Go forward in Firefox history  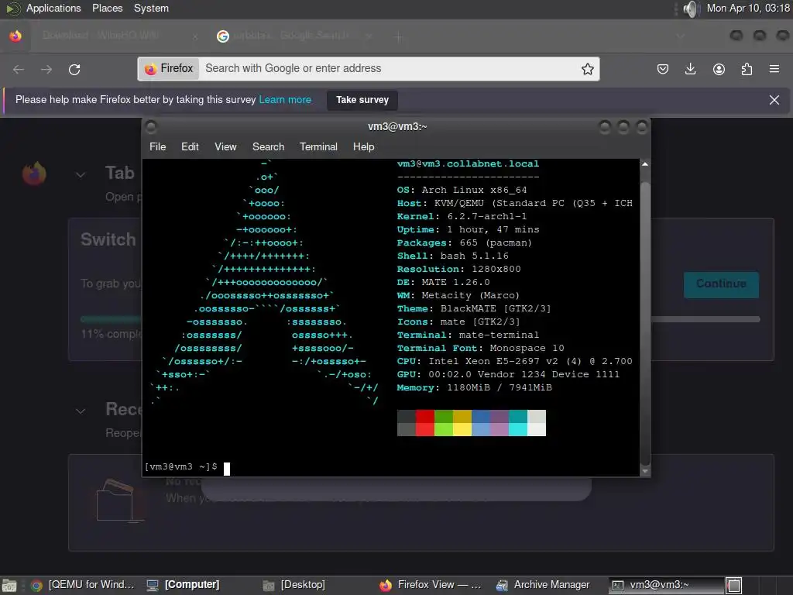[x=46, y=69]
